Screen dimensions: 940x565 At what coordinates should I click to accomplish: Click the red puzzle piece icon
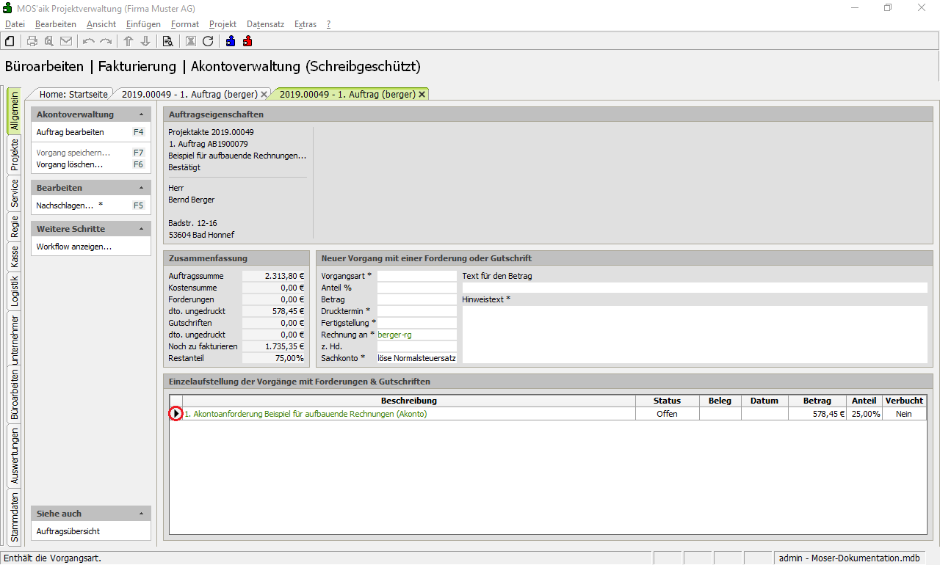[x=247, y=41]
